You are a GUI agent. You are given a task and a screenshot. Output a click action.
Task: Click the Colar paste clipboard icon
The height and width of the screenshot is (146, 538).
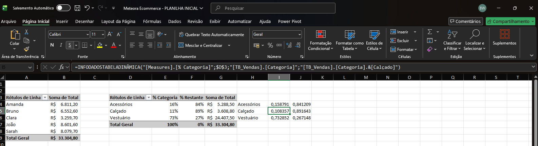tap(15, 35)
